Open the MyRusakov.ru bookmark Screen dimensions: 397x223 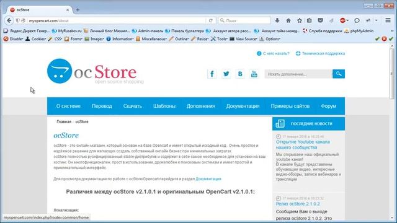pos(67,31)
